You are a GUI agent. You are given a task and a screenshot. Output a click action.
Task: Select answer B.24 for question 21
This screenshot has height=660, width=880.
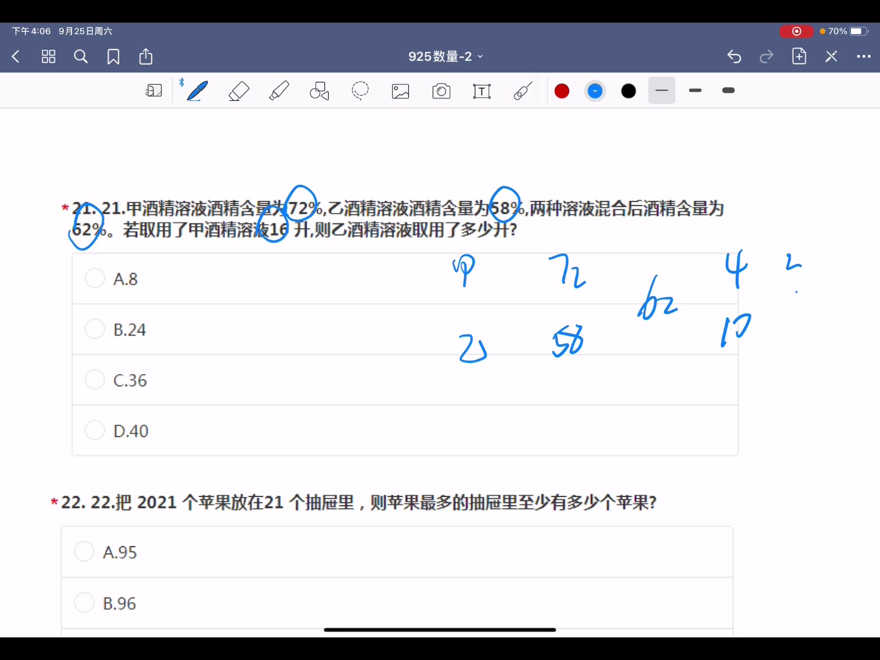click(405, 329)
